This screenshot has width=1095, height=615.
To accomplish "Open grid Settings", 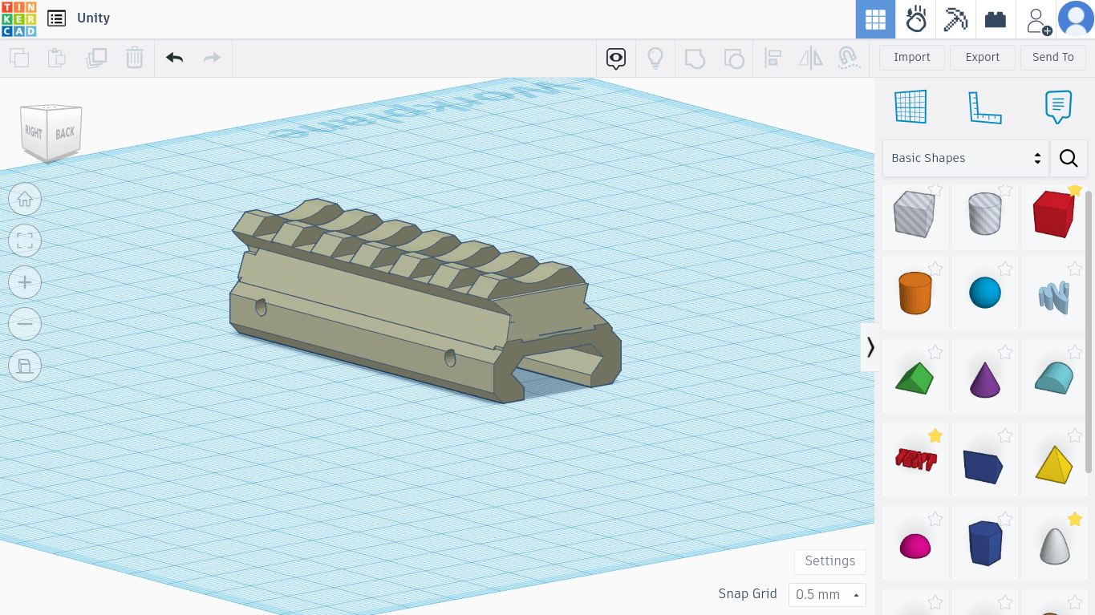I will click(x=829, y=561).
